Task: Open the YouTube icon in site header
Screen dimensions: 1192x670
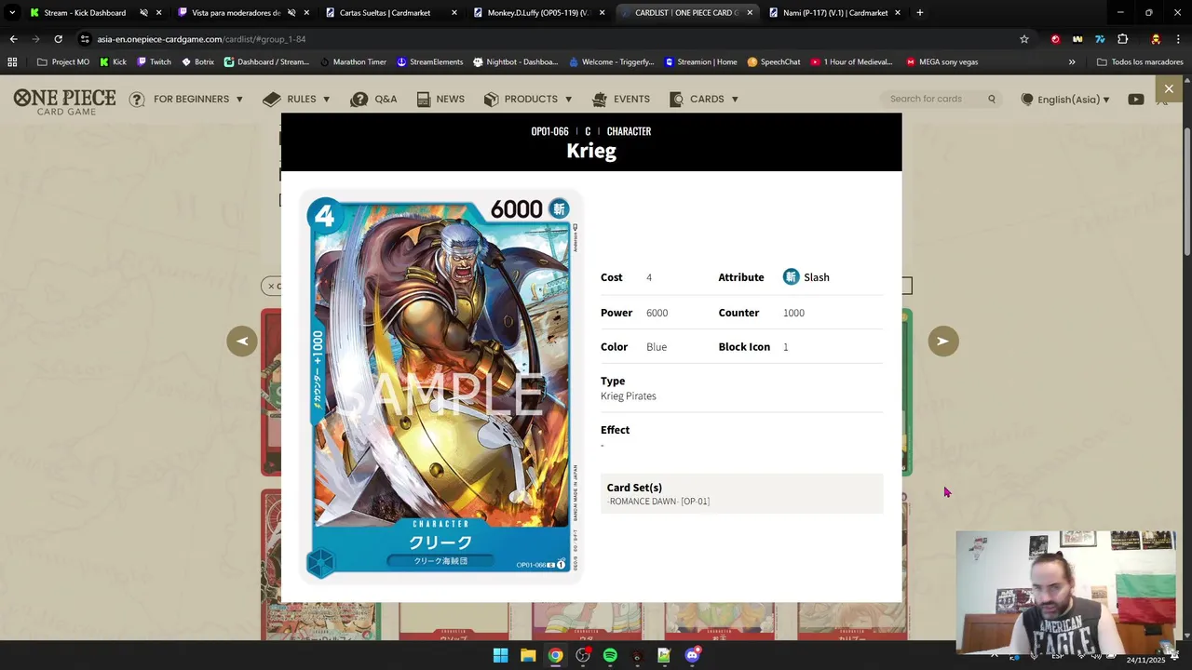Action: 1135,99
